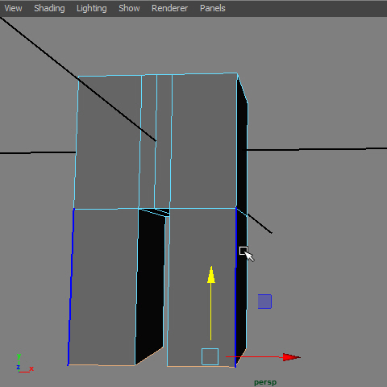The width and height of the screenshot is (387, 387).
Task: Click the red X-axis move arrow
Action: (292, 357)
